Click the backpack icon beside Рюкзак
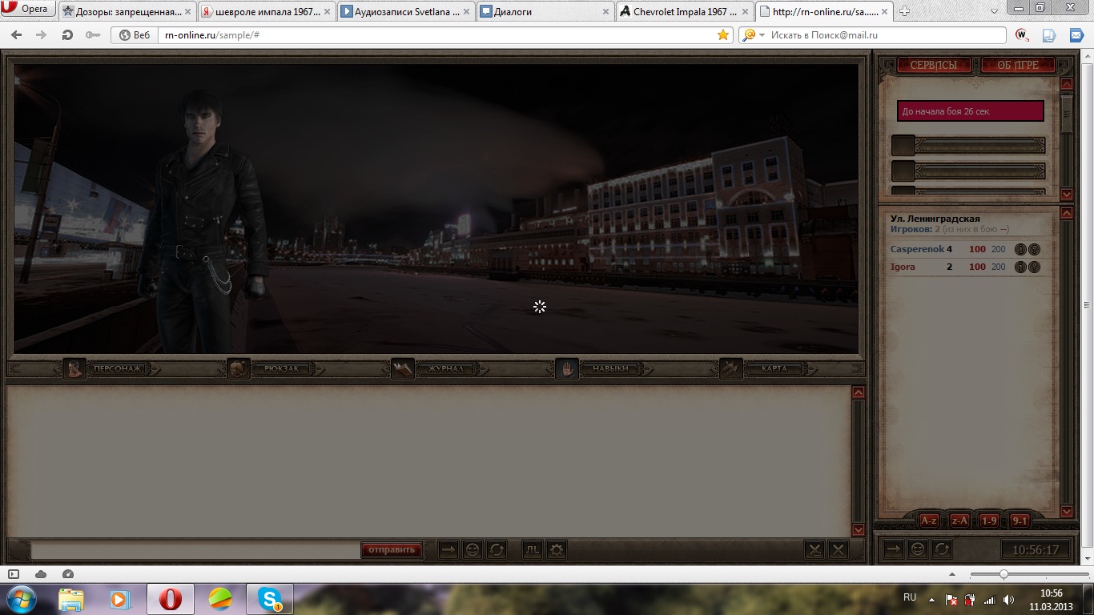 pyautogui.click(x=239, y=368)
